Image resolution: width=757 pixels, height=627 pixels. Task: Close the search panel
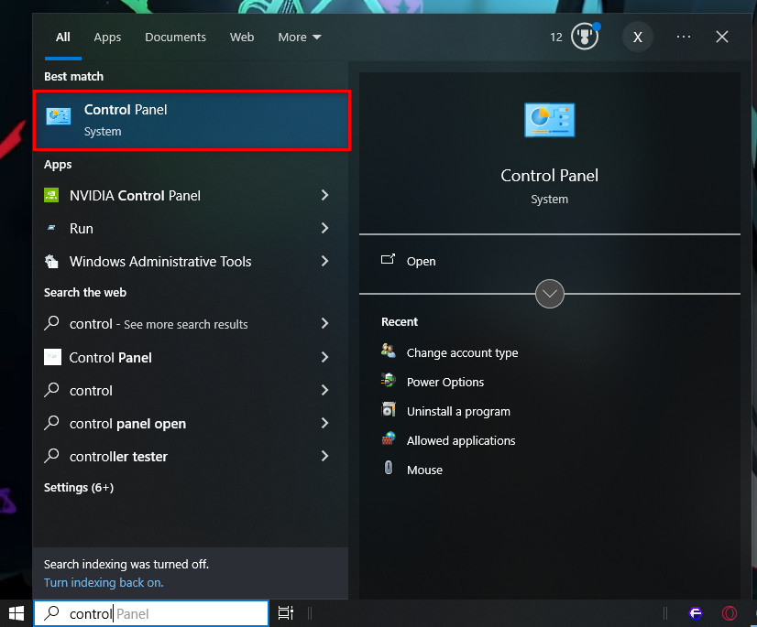tap(722, 37)
